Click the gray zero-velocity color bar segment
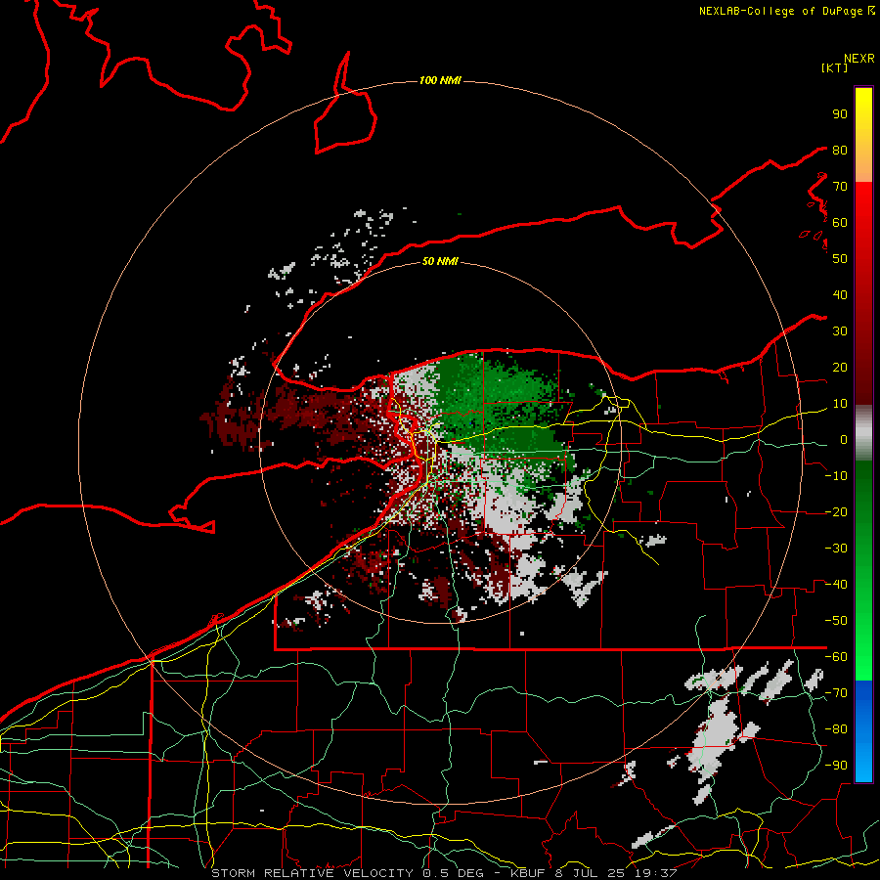Image resolution: width=880 pixels, height=880 pixels. tap(863, 433)
